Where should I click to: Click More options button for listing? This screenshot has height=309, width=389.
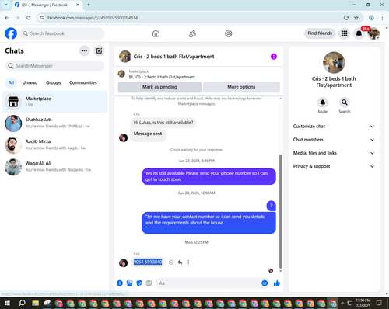tap(241, 87)
